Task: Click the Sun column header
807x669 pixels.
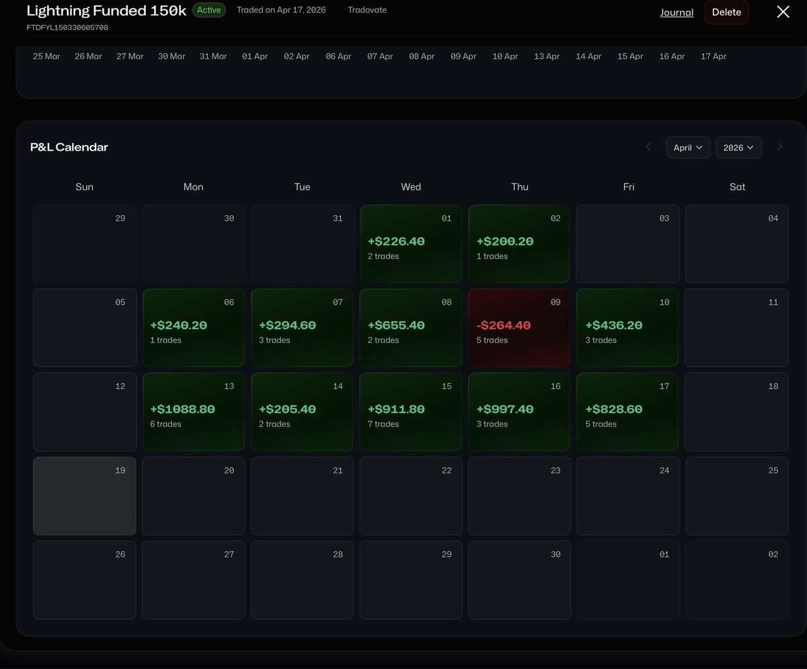Action: coord(85,187)
